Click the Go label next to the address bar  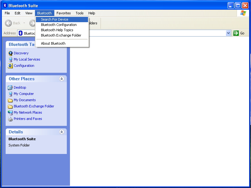pyautogui.click(x=242, y=33)
